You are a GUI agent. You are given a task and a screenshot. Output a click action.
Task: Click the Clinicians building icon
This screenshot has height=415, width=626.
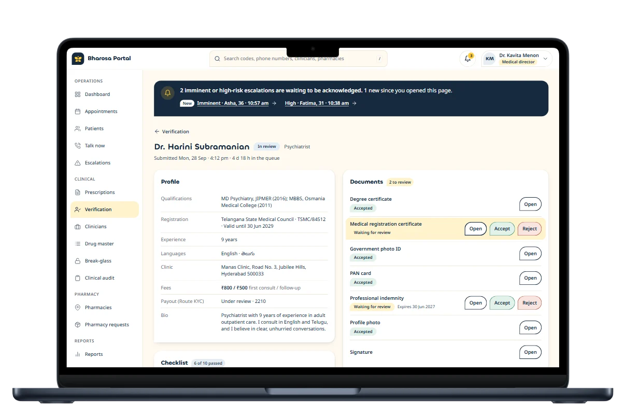point(78,227)
